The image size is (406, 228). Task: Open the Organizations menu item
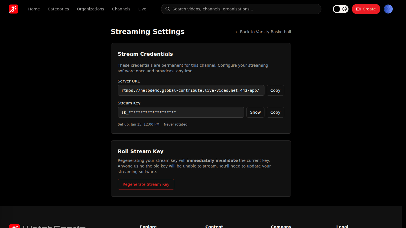pyautogui.click(x=91, y=9)
